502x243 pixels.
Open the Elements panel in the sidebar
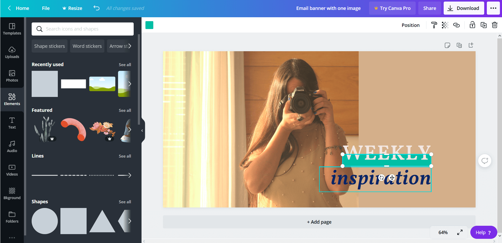coord(12,99)
